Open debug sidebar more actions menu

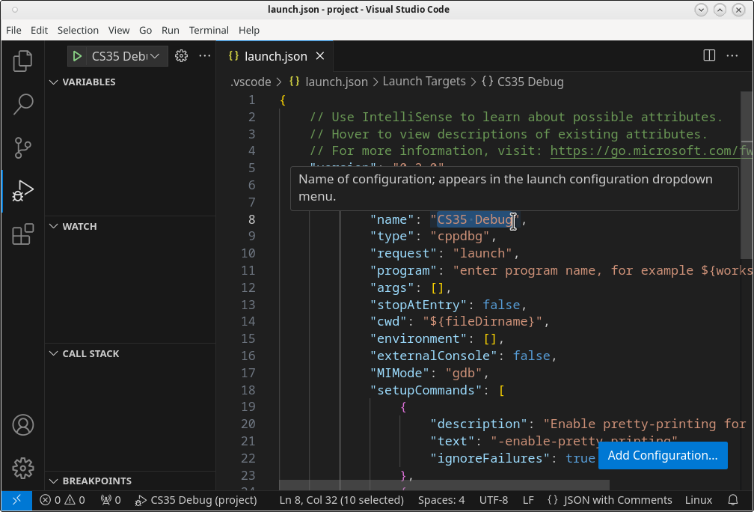pos(205,56)
